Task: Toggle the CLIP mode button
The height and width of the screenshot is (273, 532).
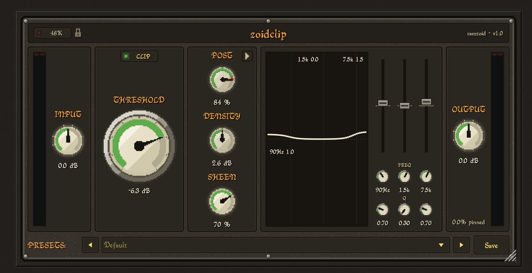Action: [139, 56]
